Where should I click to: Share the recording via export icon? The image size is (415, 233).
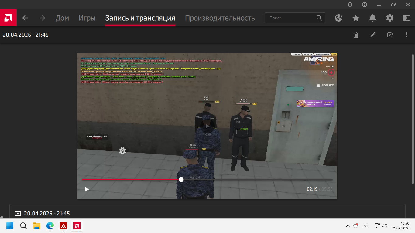(x=390, y=35)
